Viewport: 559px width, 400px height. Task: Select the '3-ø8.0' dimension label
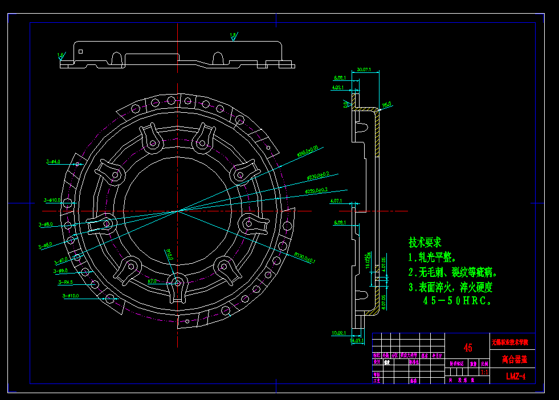tap(45, 246)
